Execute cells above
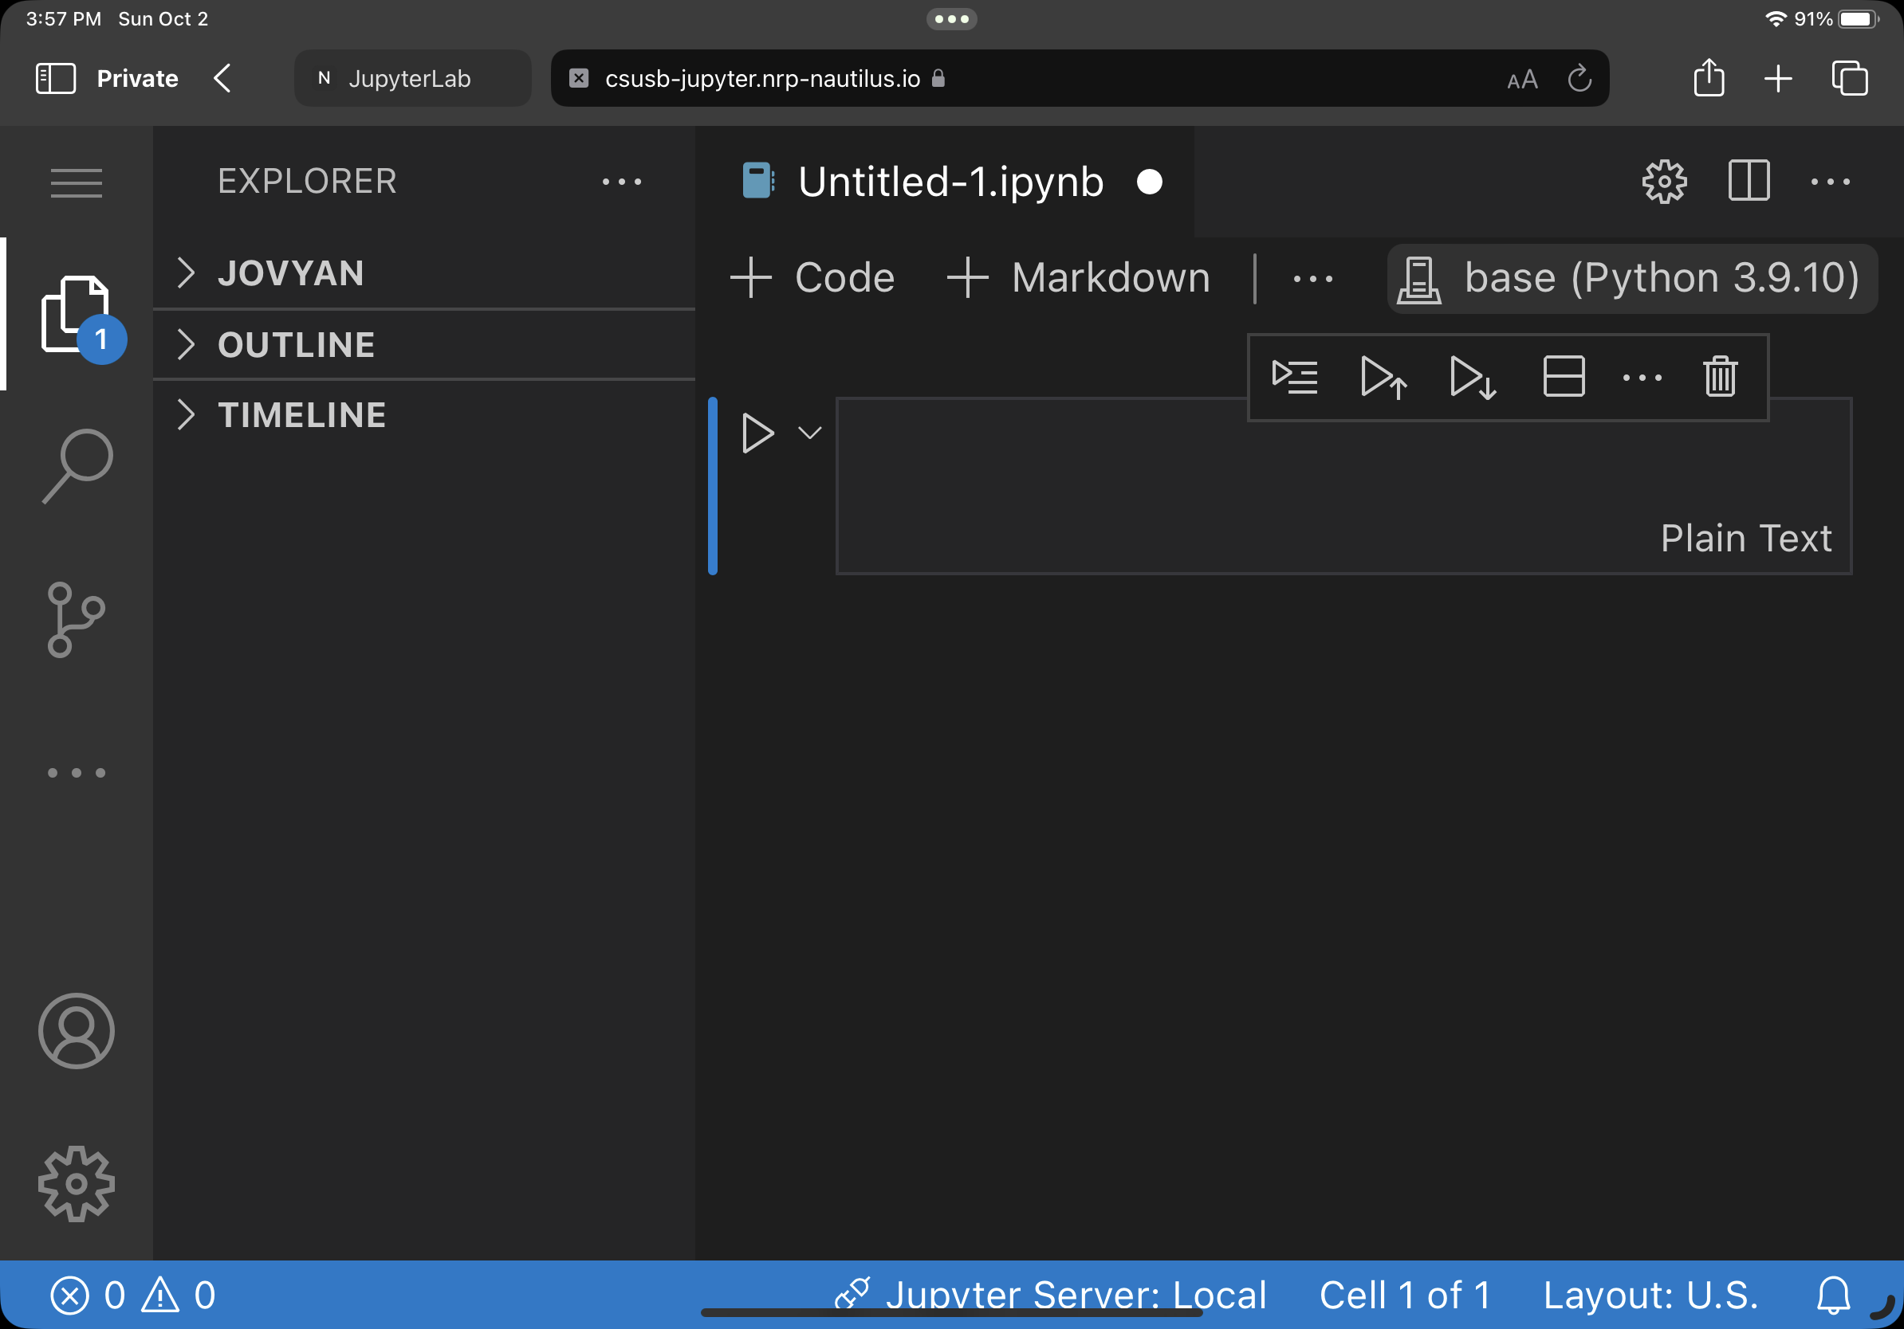This screenshot has width=1904, height=1329. [1383, 378]
